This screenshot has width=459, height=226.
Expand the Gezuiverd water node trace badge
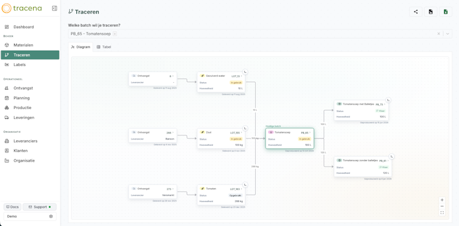click(245, 72)
